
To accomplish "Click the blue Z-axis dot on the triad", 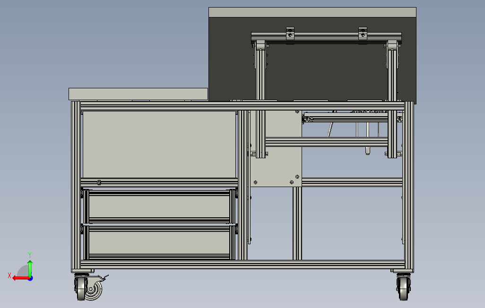I will (31, 279).
